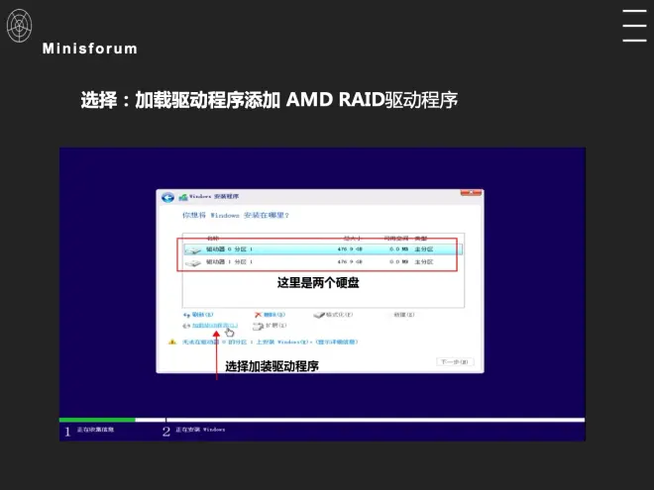The width and height of the screenshot is (654, 490).
Task: Close the Windows Setup dialog
Action: (472, 192)
